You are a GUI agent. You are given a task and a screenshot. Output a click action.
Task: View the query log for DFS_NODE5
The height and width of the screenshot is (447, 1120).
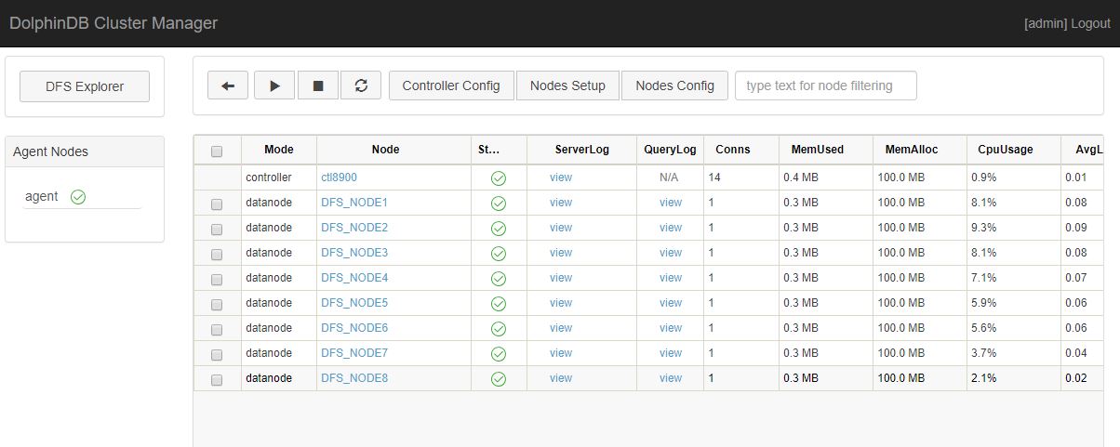click(x=671, y=302)
